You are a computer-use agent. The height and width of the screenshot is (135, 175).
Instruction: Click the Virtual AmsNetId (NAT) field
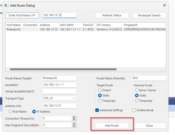(x=60, y=91)
